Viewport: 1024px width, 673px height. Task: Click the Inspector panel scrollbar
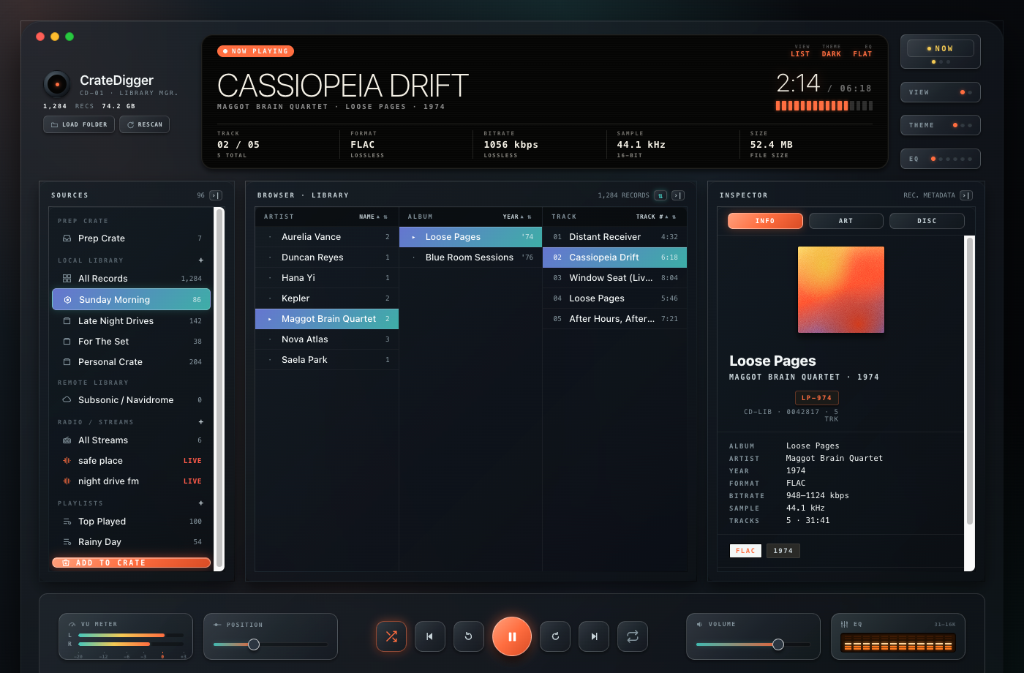970,380
